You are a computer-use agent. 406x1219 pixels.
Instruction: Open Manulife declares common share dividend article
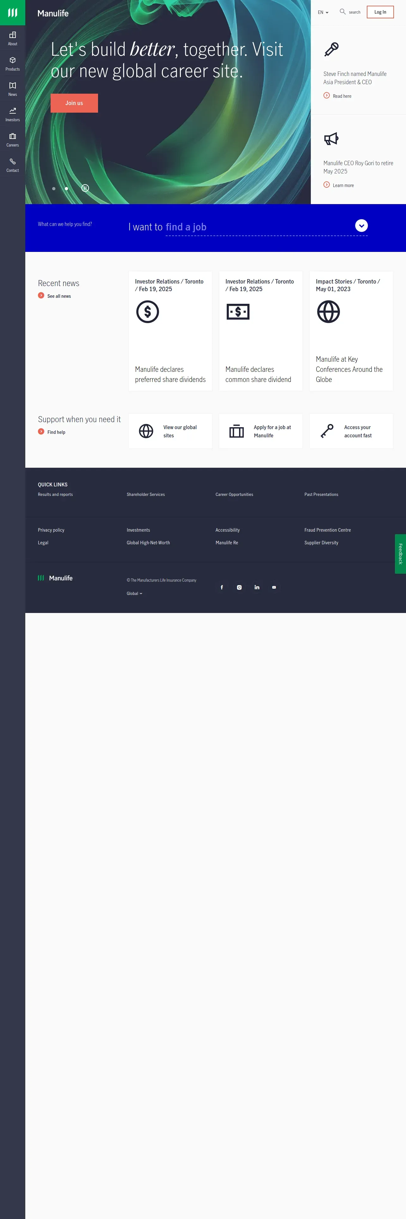coord(258,375)
